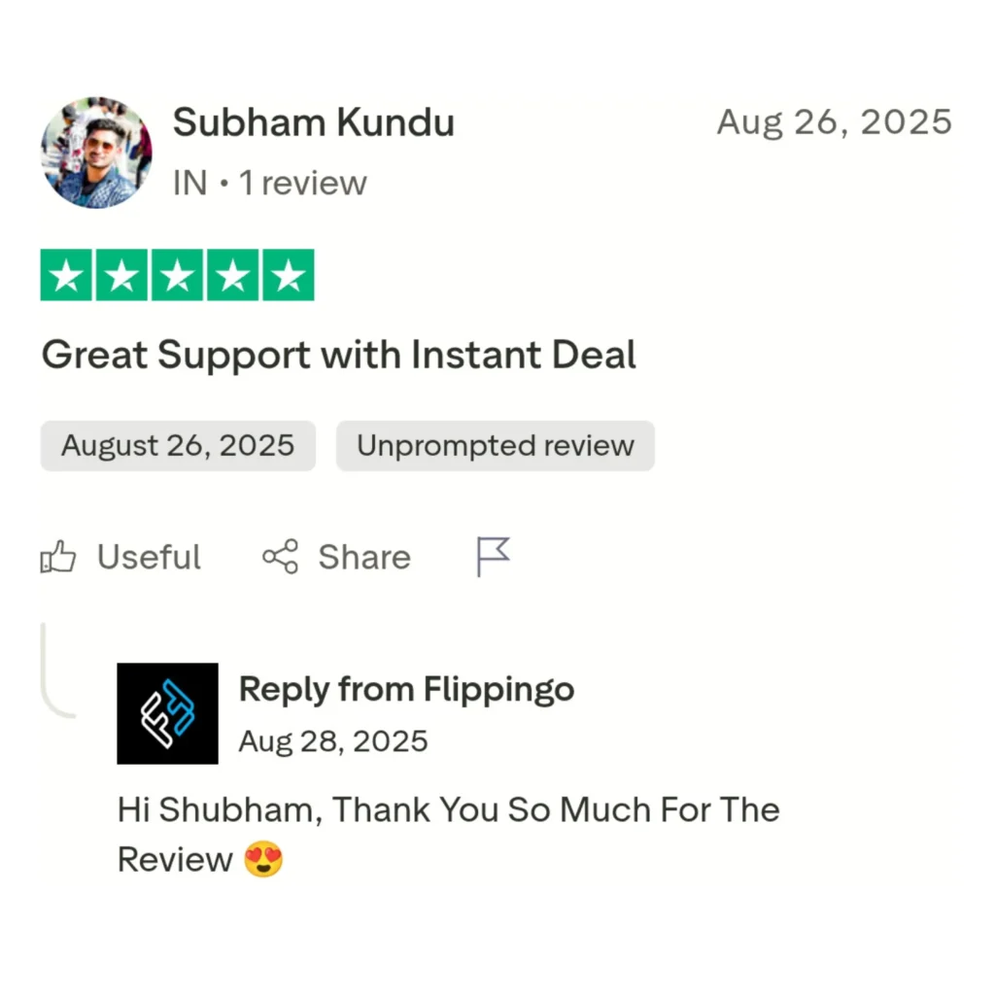Click the Aug 26, 2025 review date

click(834, 122)
